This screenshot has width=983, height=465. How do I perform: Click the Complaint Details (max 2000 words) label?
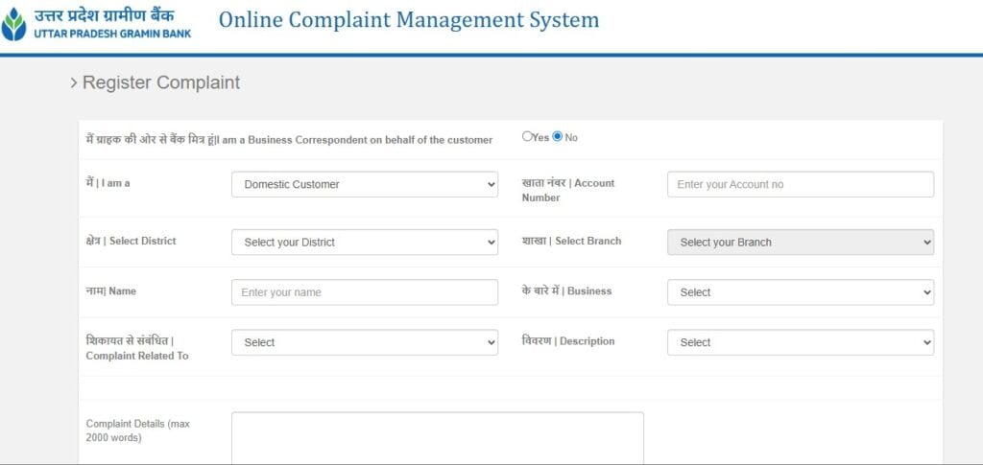pos(138,430)
